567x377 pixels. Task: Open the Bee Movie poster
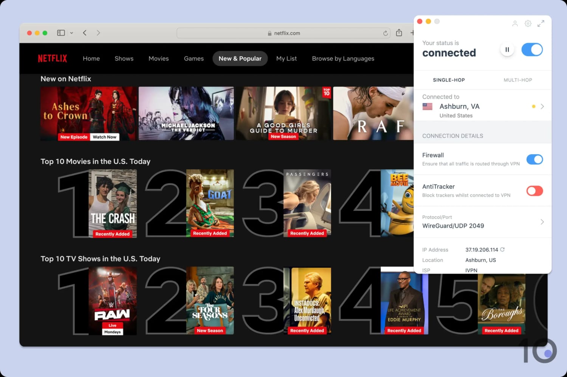coord(397,203)
